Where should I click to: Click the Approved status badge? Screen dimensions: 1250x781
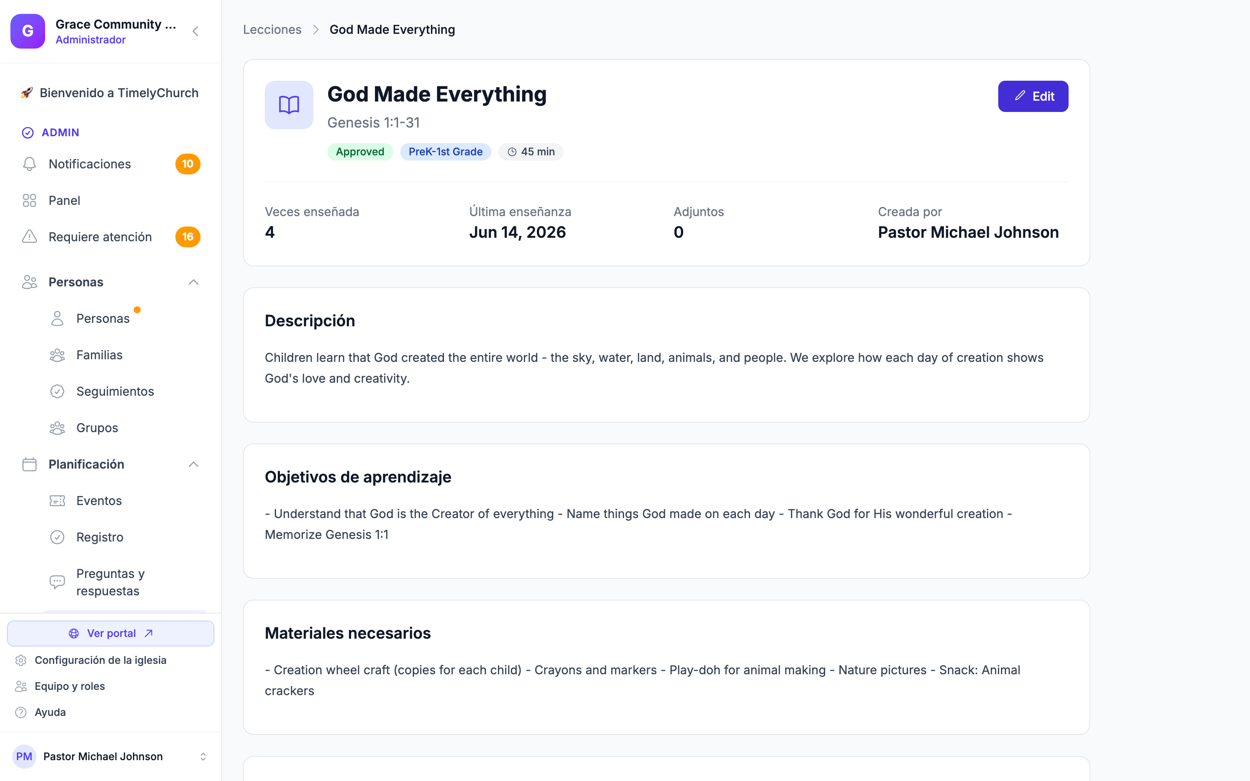coord(360,152)
